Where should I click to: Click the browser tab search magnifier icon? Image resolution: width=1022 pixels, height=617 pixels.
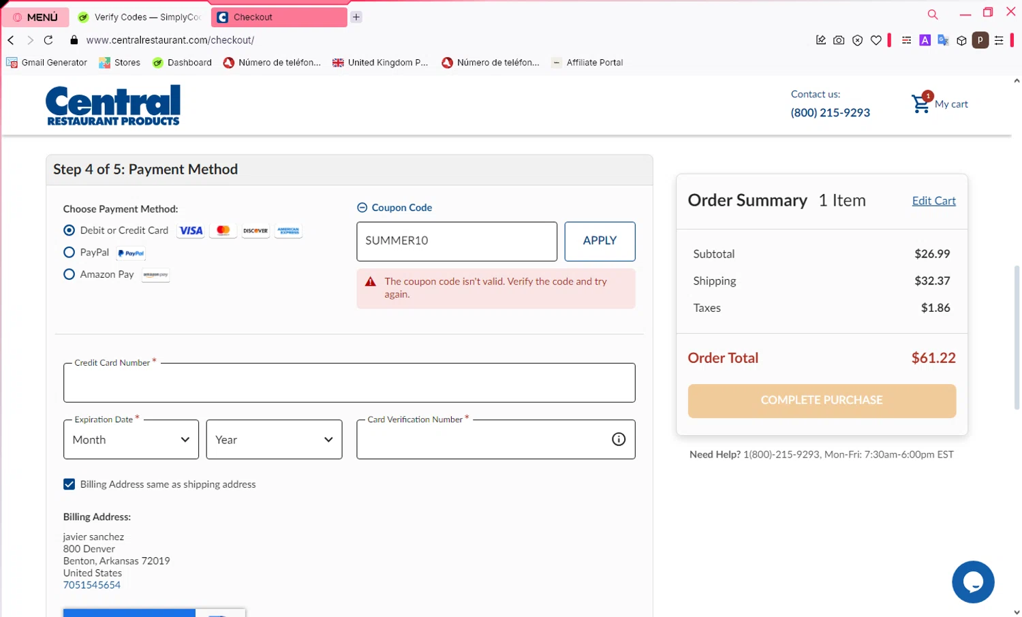(933, 14)
